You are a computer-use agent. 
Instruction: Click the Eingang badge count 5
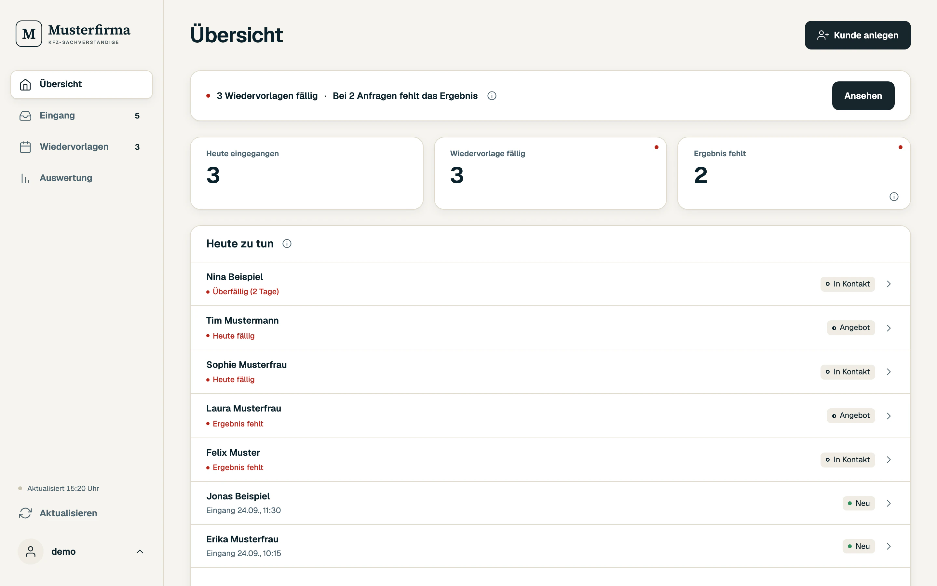137,116
